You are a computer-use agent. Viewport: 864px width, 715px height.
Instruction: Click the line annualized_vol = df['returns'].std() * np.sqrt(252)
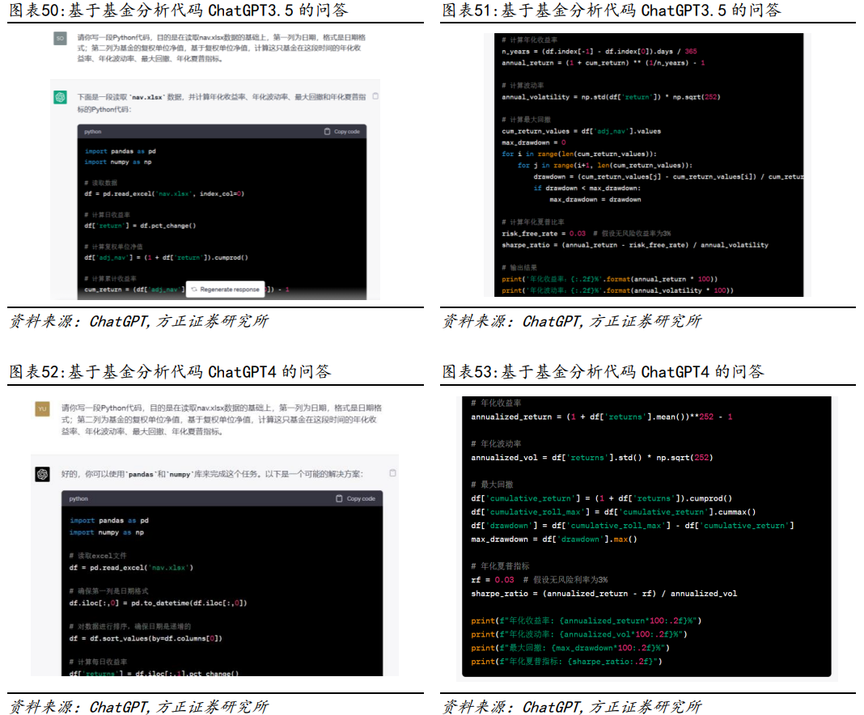592,458
